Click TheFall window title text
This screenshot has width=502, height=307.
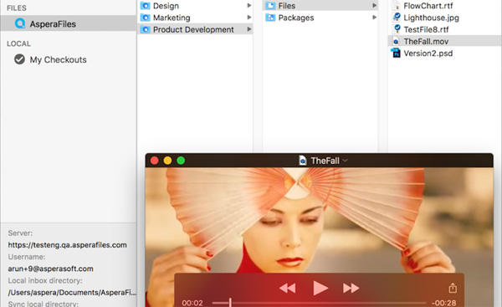325,161
